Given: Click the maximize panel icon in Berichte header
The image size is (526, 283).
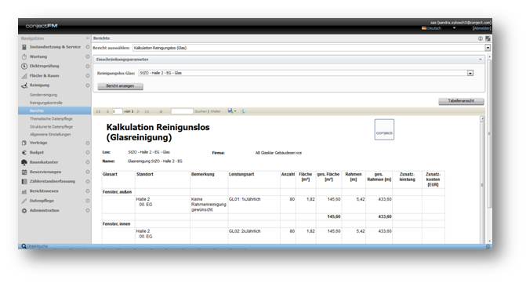Looking at the screenshot, I should click(488, 38).
